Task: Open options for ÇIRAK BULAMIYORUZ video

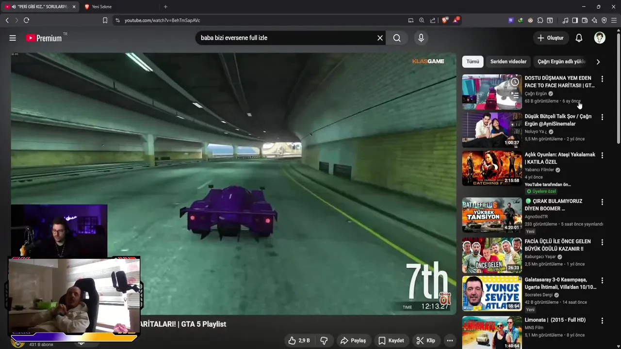Action: pos(602,202)
